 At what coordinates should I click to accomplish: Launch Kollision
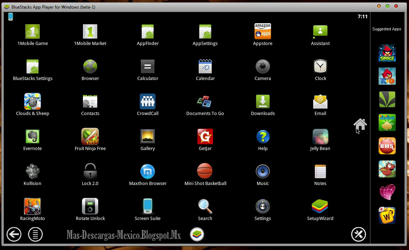coord(33,171)
